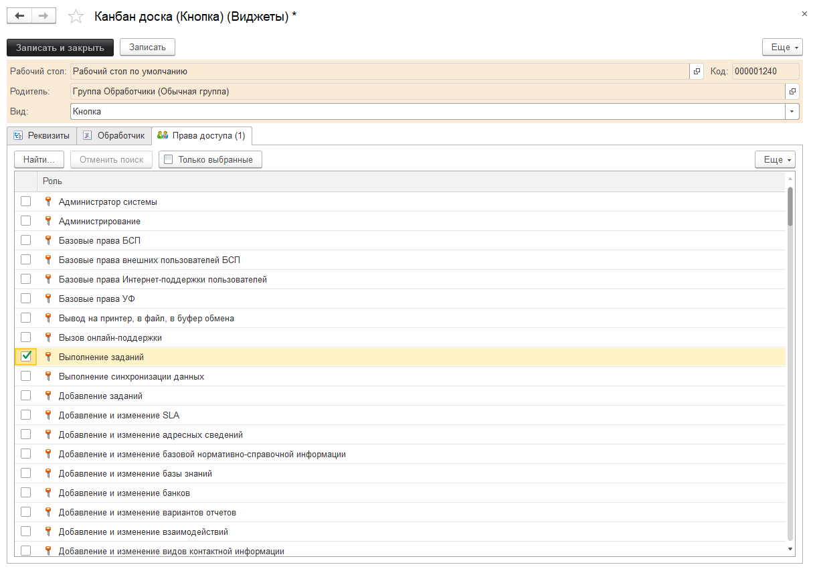This screenshot has height=571, width=815.
Task: Click the Найти... button
Action: [39, 160]
